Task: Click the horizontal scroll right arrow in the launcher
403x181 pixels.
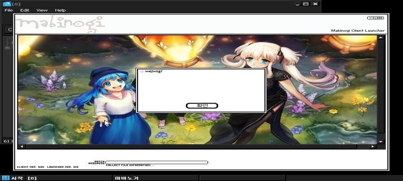Action: [x=373, y=147]
